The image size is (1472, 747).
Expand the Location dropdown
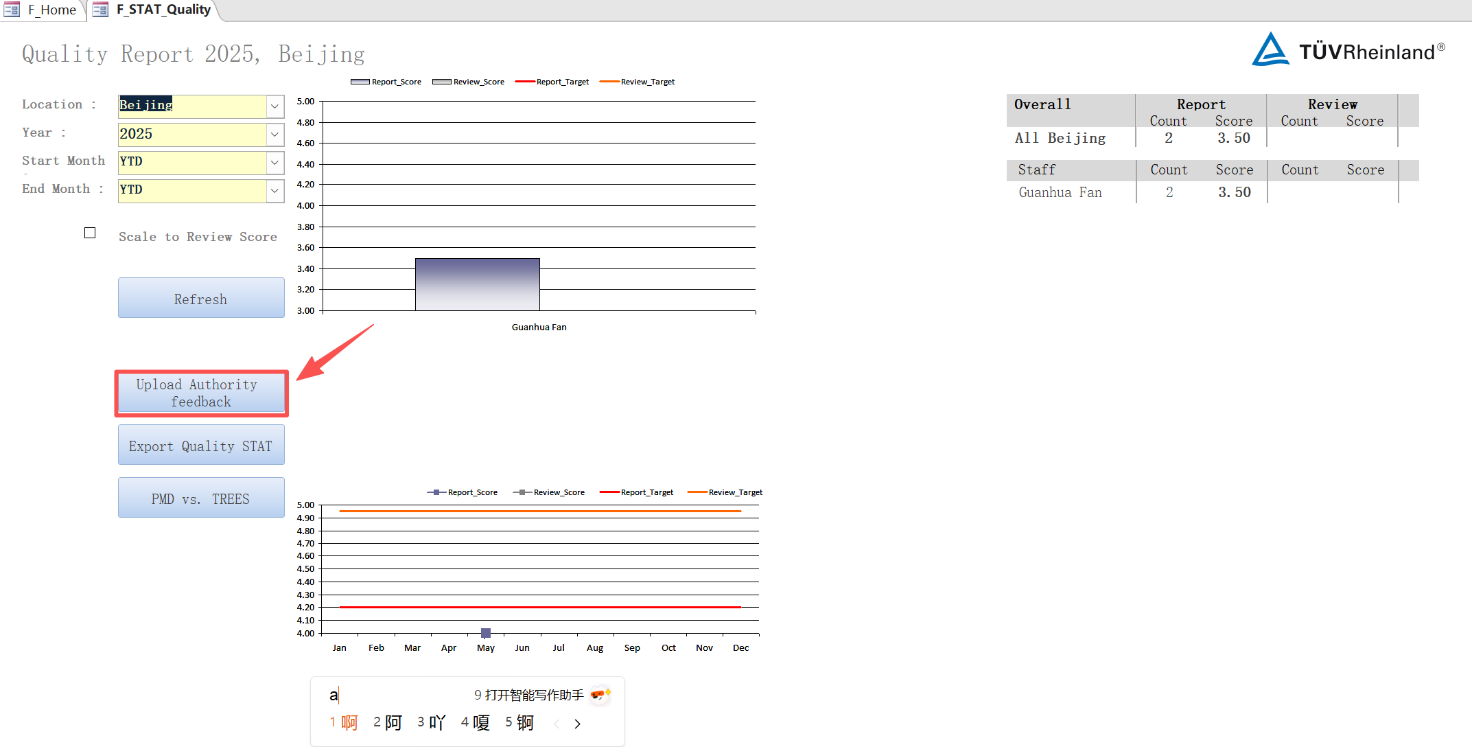(274, 106)
